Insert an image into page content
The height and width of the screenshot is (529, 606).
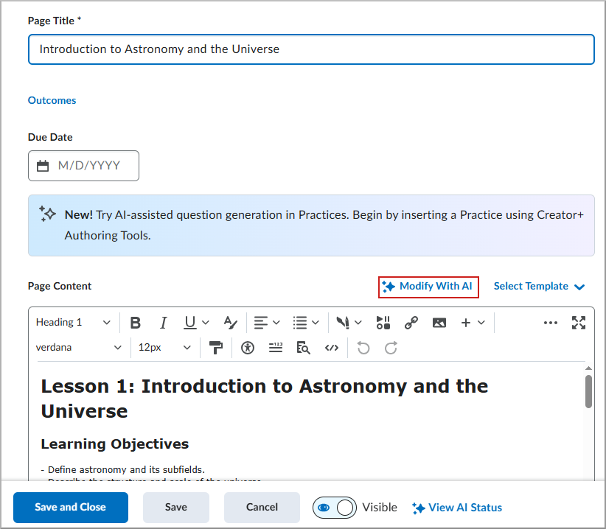click(x=439, y=323)
